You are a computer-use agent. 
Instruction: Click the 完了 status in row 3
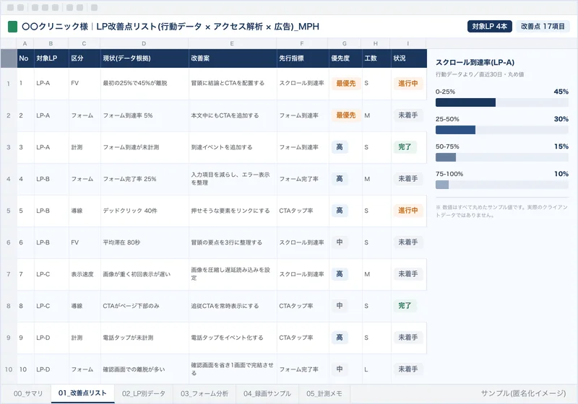click(x=405, y=146)
